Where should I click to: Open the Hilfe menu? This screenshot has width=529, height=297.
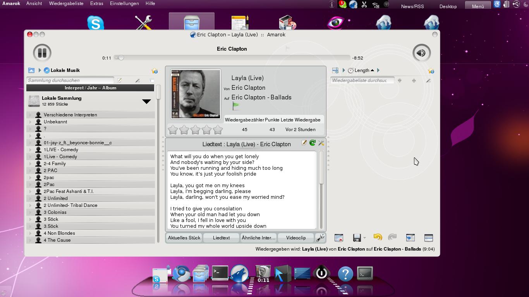(x=150, y=3)
